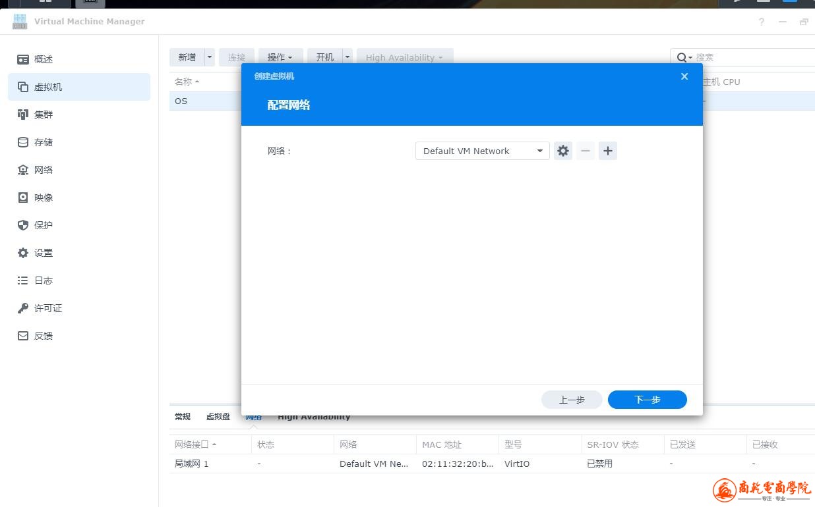
Task: Click the 型号 column header
Action: point(540,444)
